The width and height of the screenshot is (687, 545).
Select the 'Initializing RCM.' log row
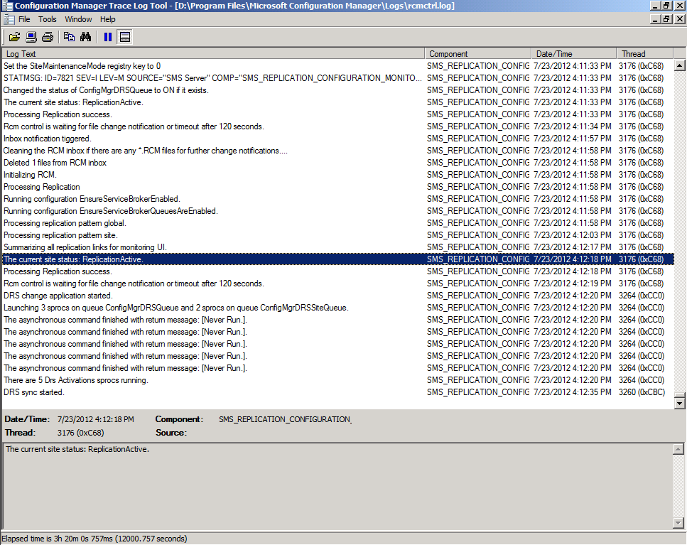(x=338, y=175)
